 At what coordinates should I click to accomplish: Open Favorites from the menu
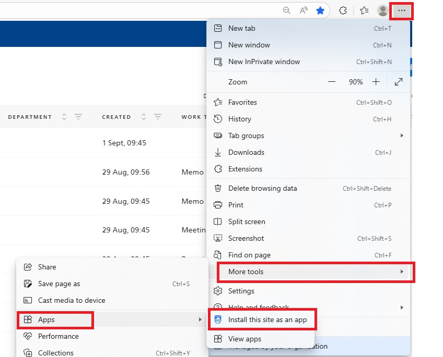(308, 103)
